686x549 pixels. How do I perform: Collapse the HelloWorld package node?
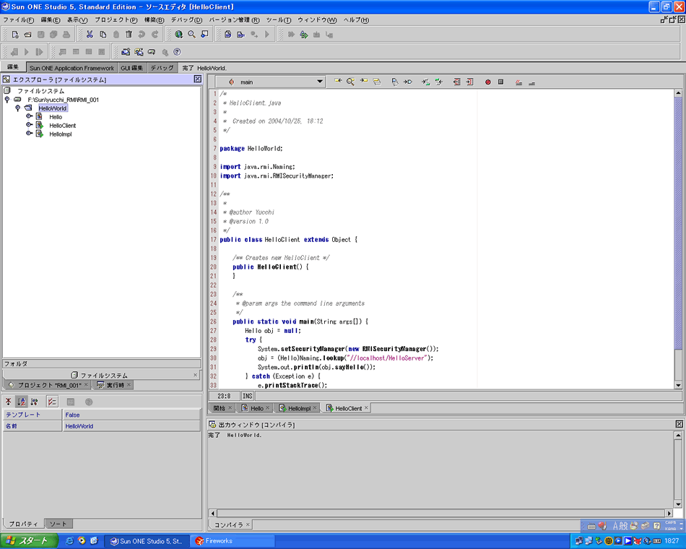point(18,108)
